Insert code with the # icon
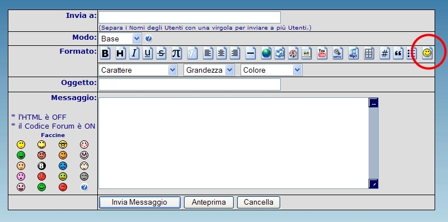This screenshot has width=448, height=222. 385,53
